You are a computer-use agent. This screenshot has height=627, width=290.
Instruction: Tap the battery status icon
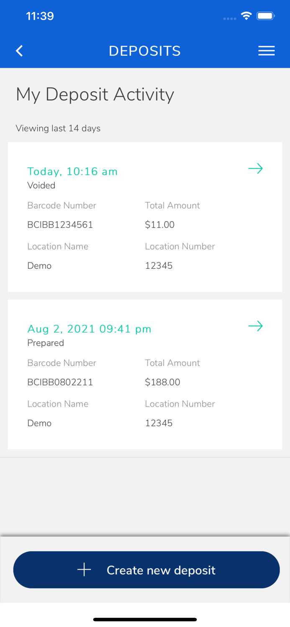(x=265, y=16)
